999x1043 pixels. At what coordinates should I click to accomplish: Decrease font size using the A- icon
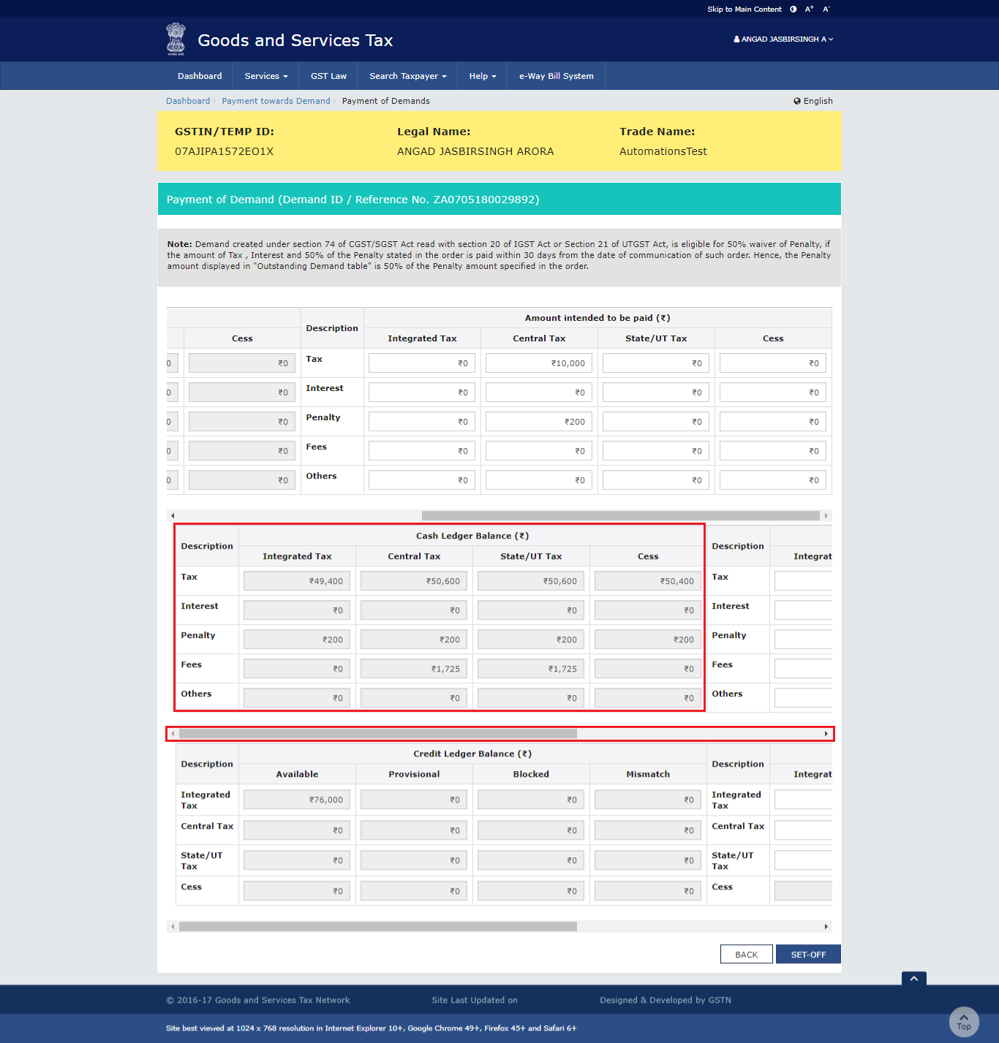pos(826,9)
